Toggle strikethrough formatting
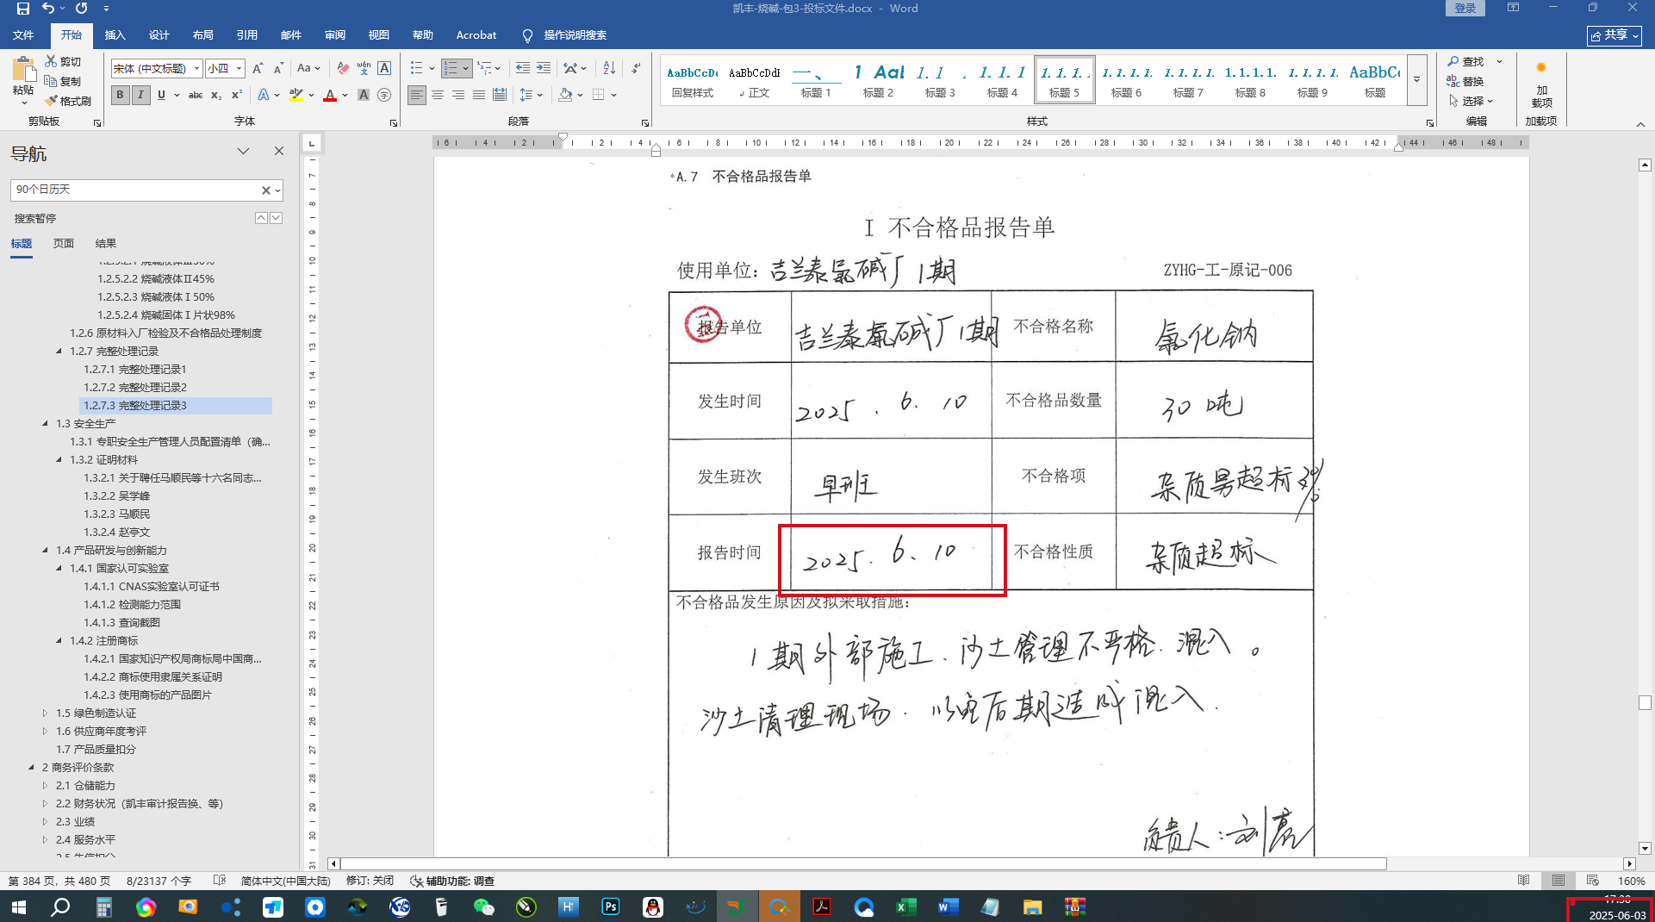Viewport: 1655px width, 922px height. [x=196, y=95]
